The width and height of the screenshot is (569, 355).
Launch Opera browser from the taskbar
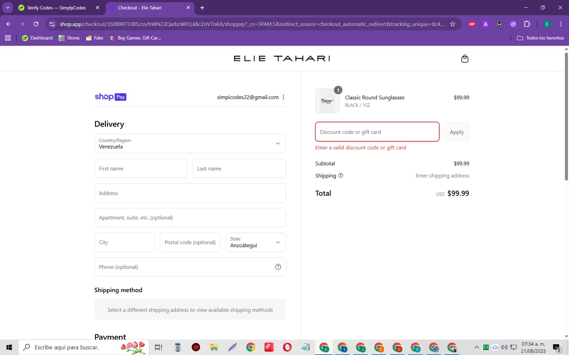pyautogui.click(x=287, y=347)
